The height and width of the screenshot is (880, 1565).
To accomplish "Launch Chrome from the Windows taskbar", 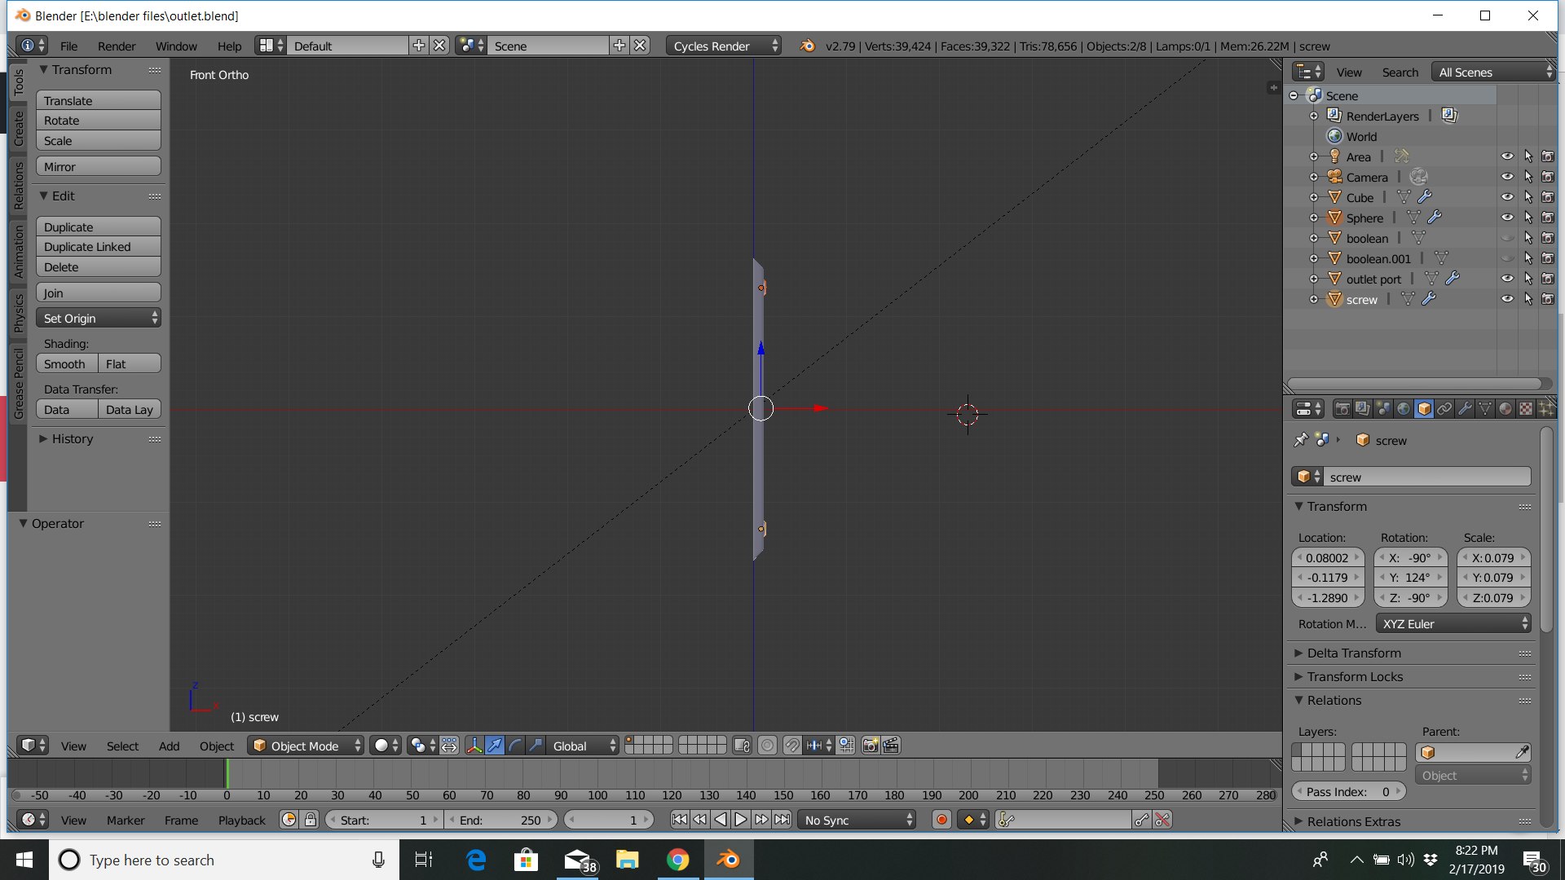I will (x=677, y=860).
